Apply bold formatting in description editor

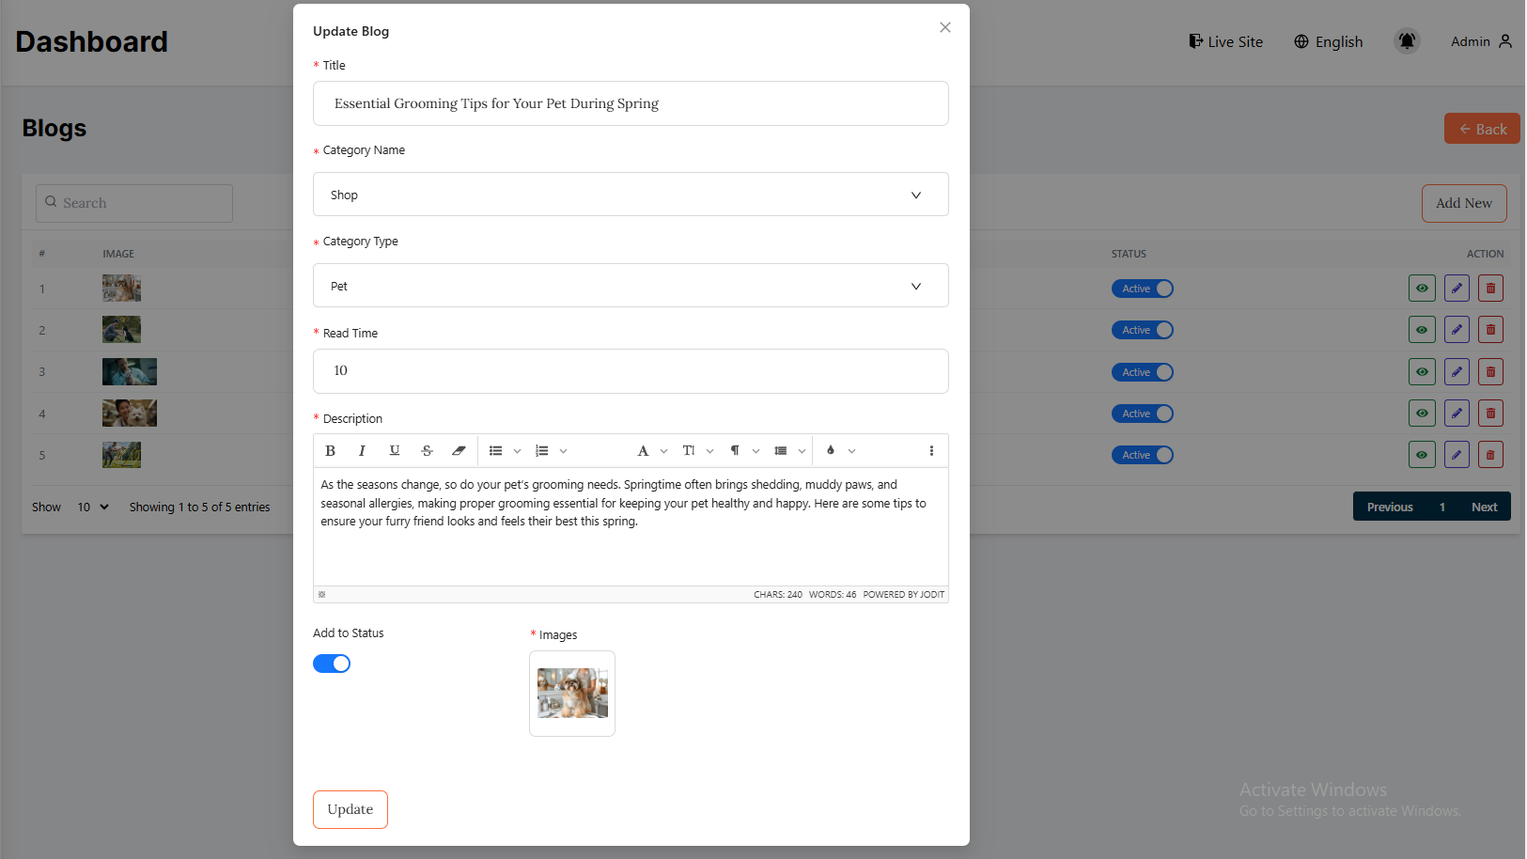pyautogui.click(x=331, y=451)
